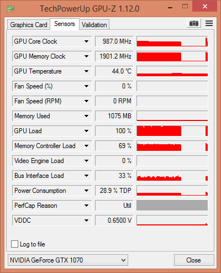
Task: Expand the GPU Core Clock dropdown arrow
Action: [x=86, y=41]
